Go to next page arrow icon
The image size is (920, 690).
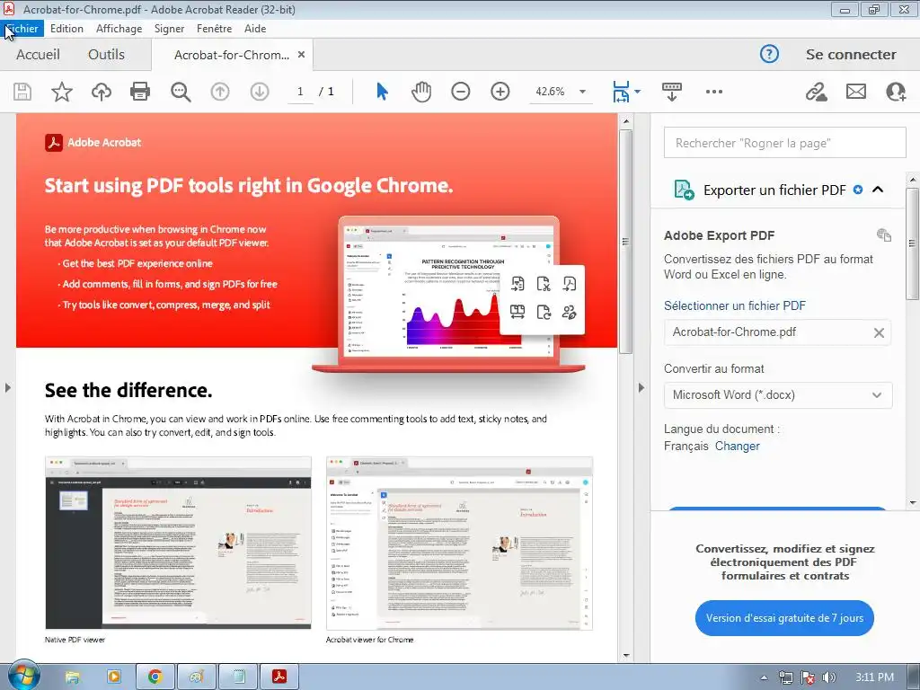click(x=260, y=92)
